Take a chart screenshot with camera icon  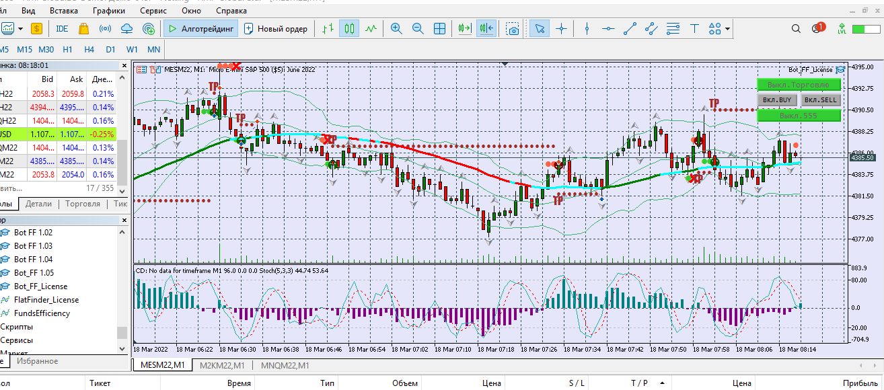point(513,29)
